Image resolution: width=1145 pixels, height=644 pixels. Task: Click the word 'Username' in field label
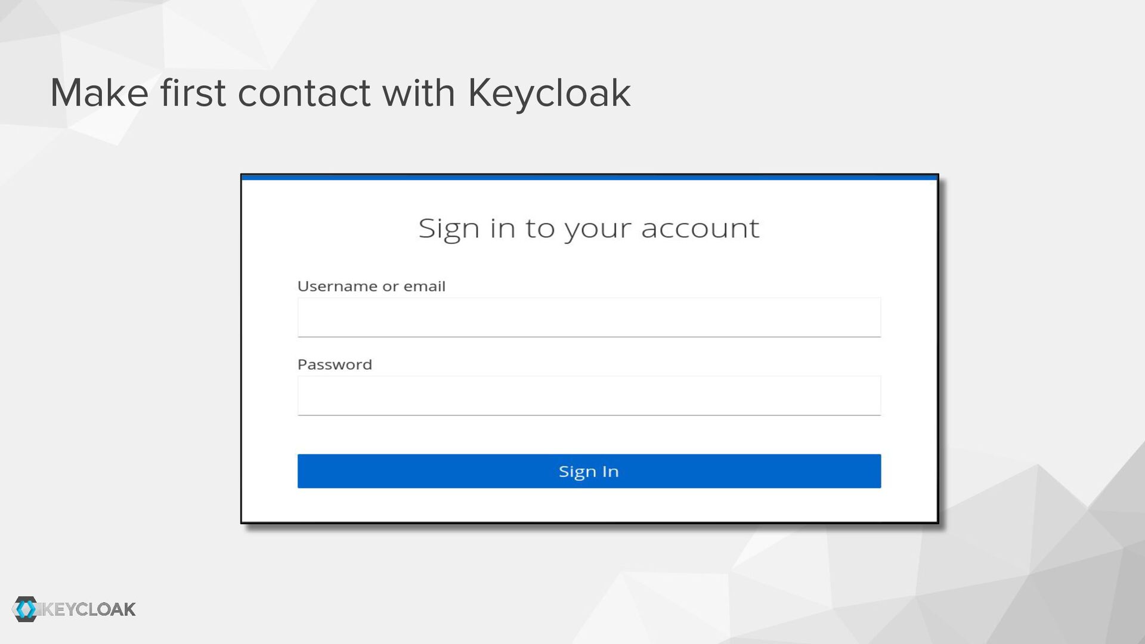point(338,286)
